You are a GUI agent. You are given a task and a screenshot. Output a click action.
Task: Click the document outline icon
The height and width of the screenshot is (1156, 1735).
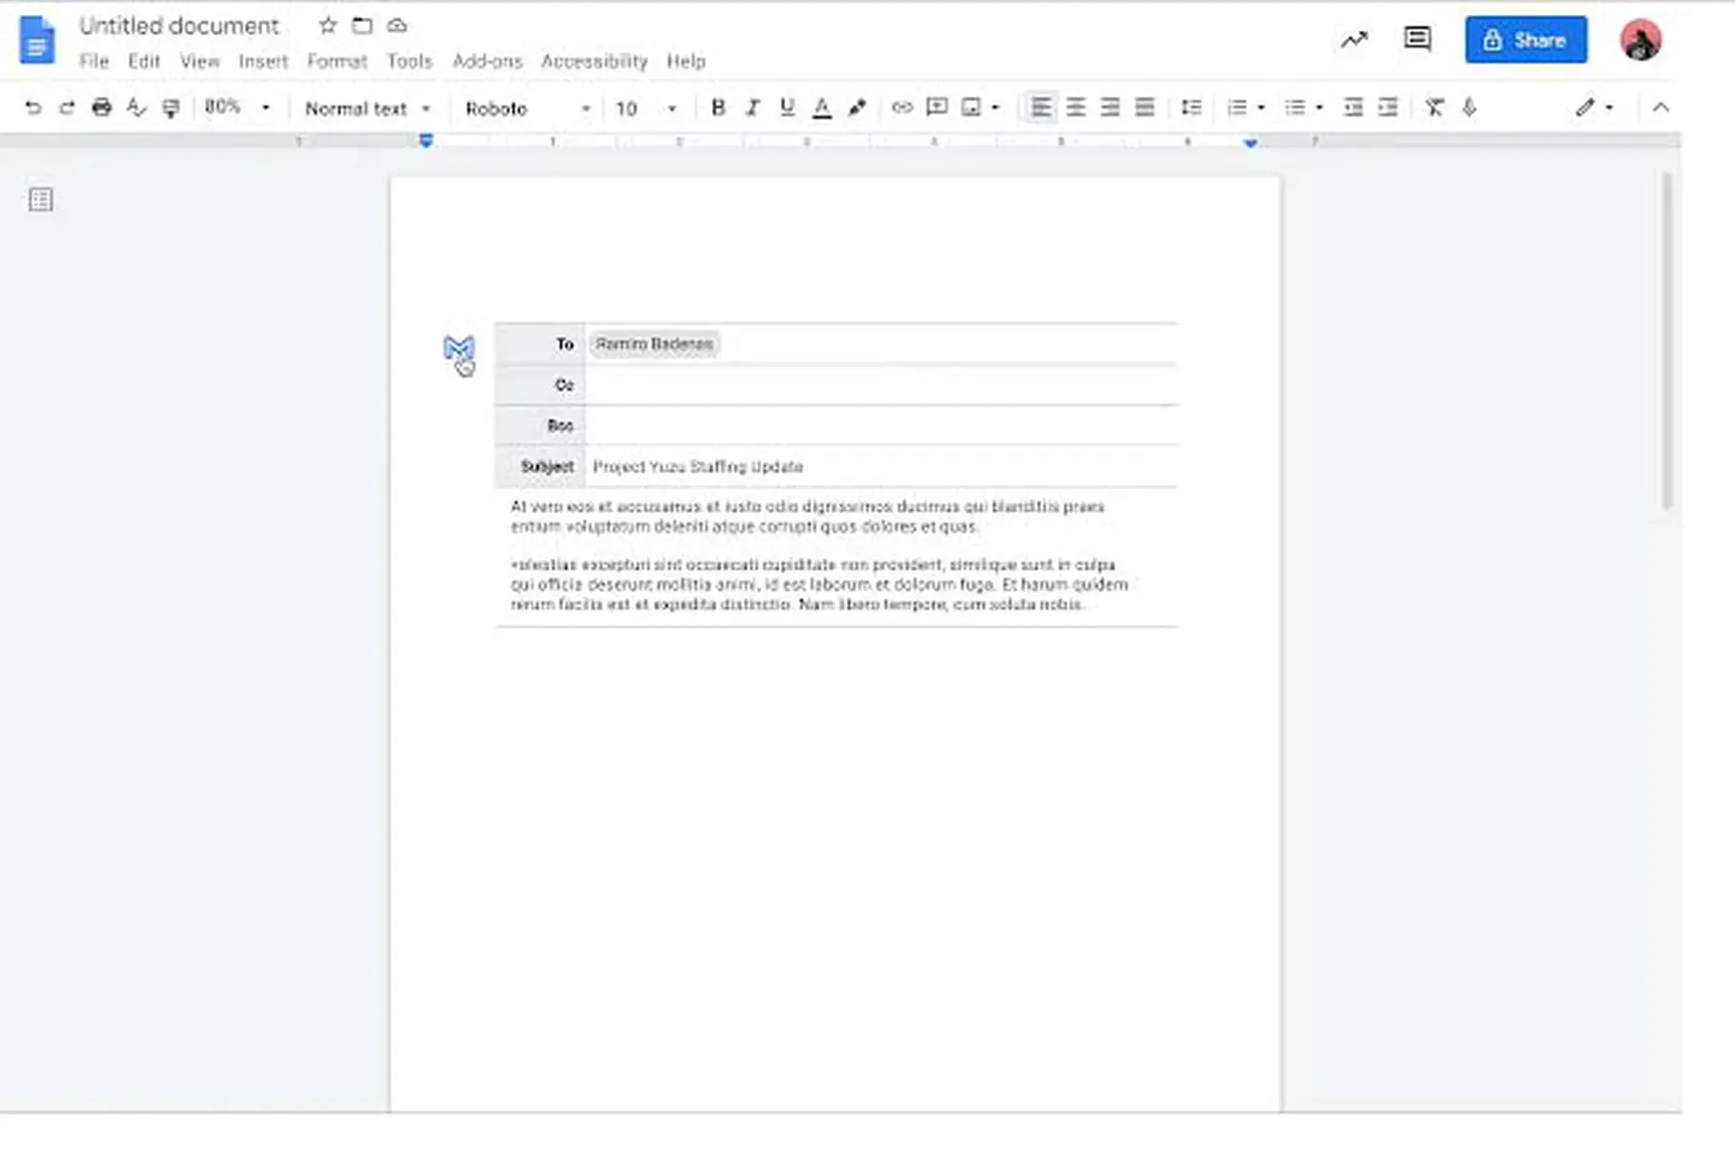pos(40,200)
